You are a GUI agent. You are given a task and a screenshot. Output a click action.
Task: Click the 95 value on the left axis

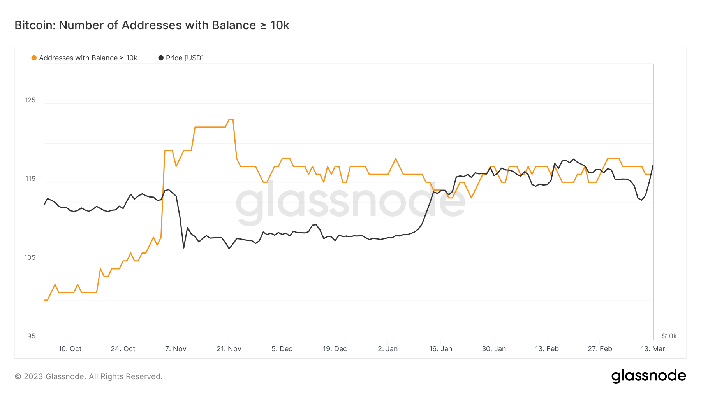[31, 336]
